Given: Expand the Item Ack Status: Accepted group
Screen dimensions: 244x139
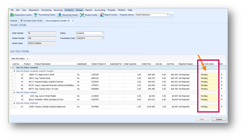Looking at the screenshot, I should tap(14, 68).
